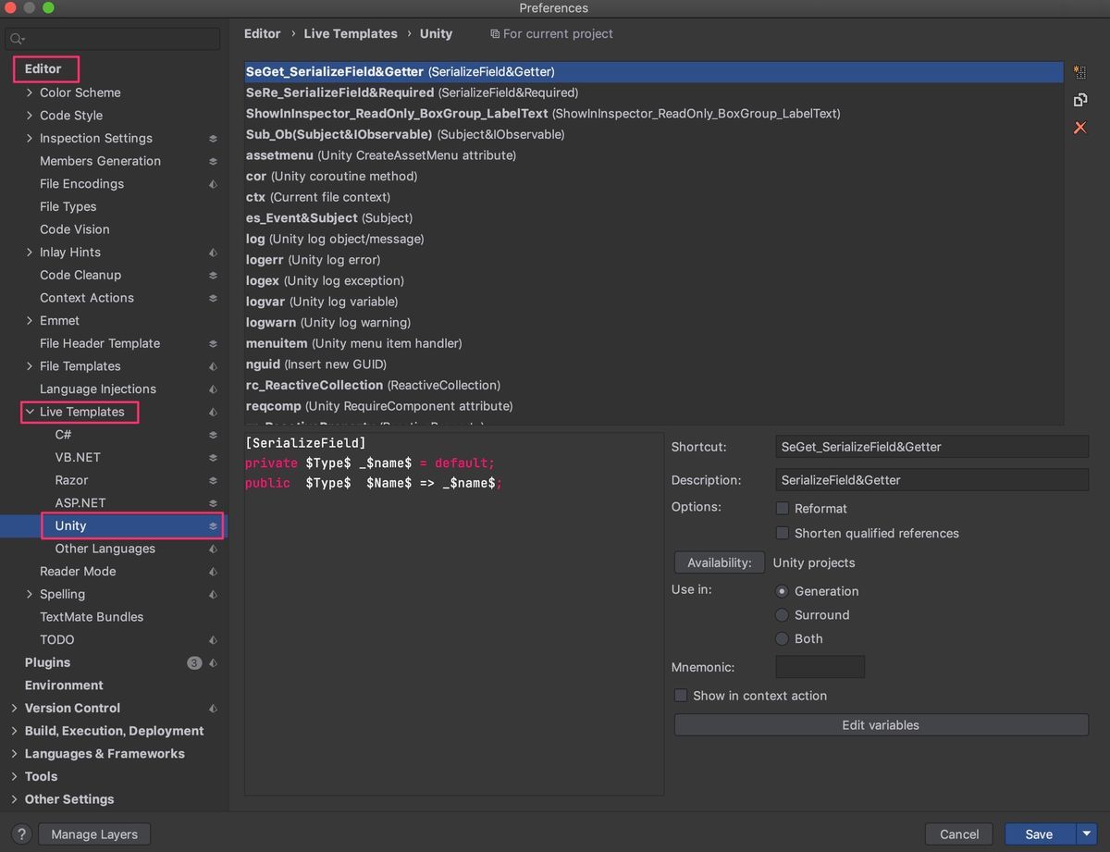This screenshot has width=1110, height=852.
Task: Expand the Inspection Settings node
Action: (30, 138)
